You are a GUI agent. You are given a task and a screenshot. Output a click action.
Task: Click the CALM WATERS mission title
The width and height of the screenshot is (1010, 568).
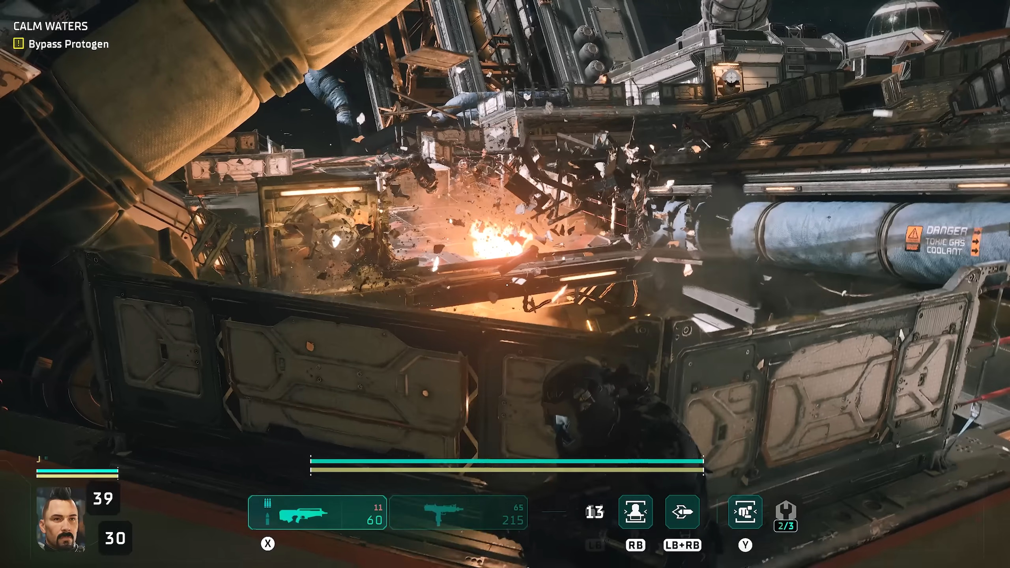click(x=50, y=26)
